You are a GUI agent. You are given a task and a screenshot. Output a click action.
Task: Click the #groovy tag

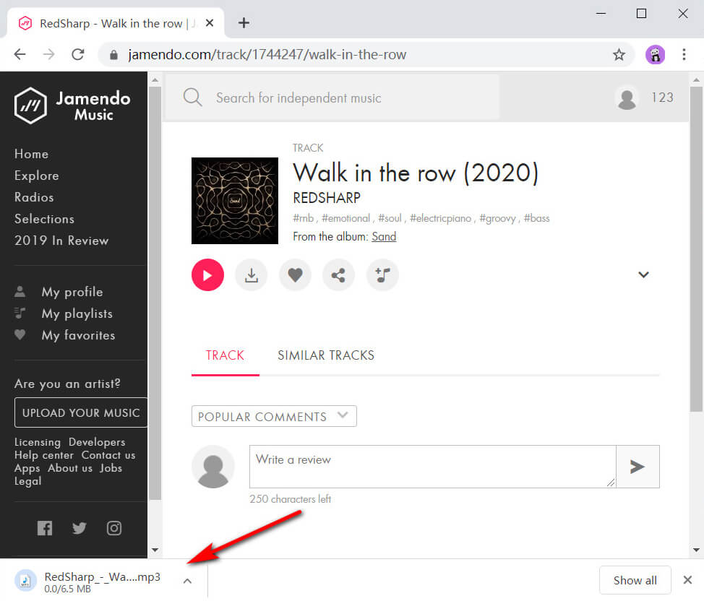tap(497, 218)
